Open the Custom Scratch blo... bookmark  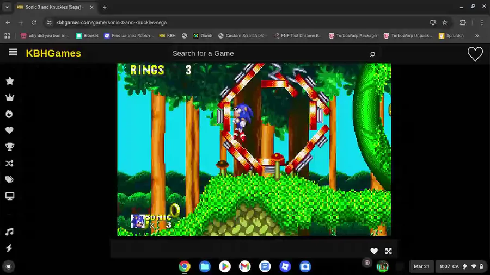(x=242, y=36)
